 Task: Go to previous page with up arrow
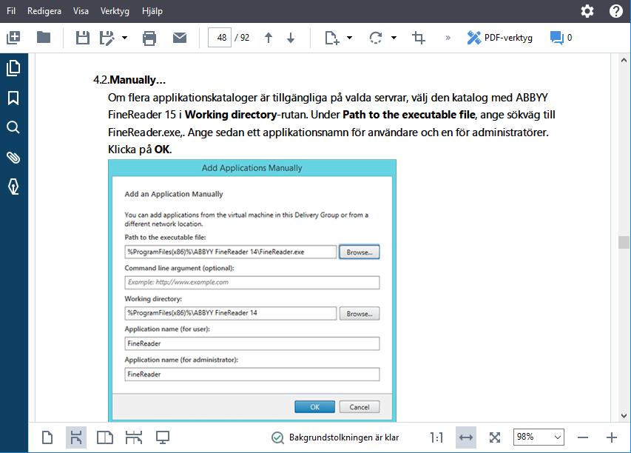coord(269,38)
